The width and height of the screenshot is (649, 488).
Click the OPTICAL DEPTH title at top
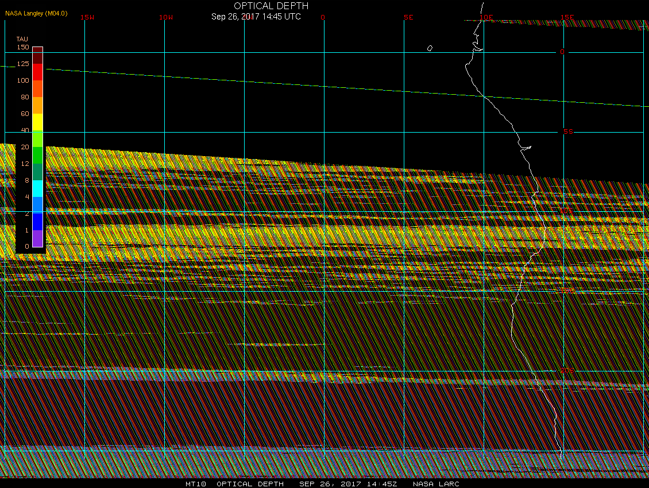(271, 6)
